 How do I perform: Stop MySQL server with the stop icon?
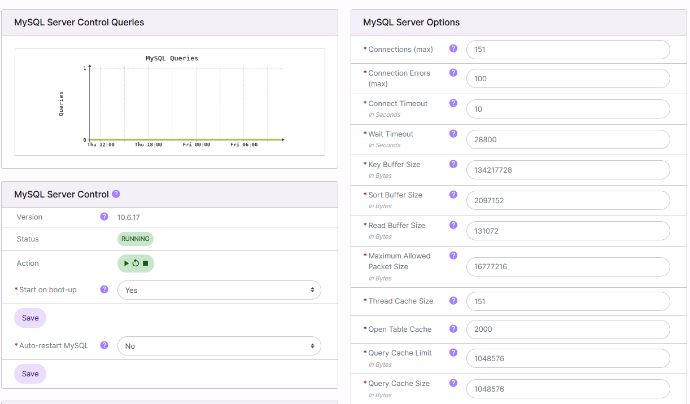click(145, 263)
